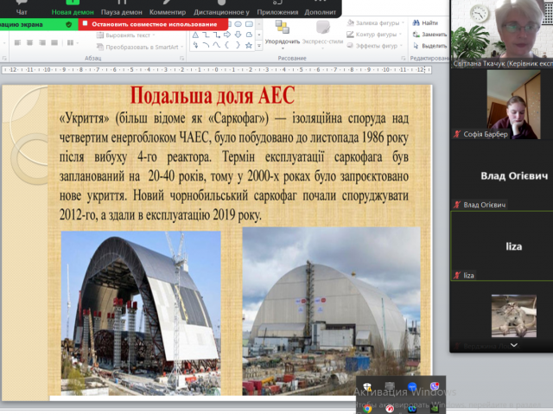Screen dimensions: 553x414
Task: Open the Упорядочить arrange dropdown
Action: tap(283, 35)
